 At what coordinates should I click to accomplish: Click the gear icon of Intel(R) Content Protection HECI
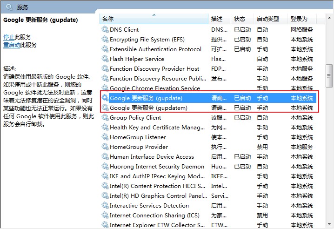click(105, 186)
